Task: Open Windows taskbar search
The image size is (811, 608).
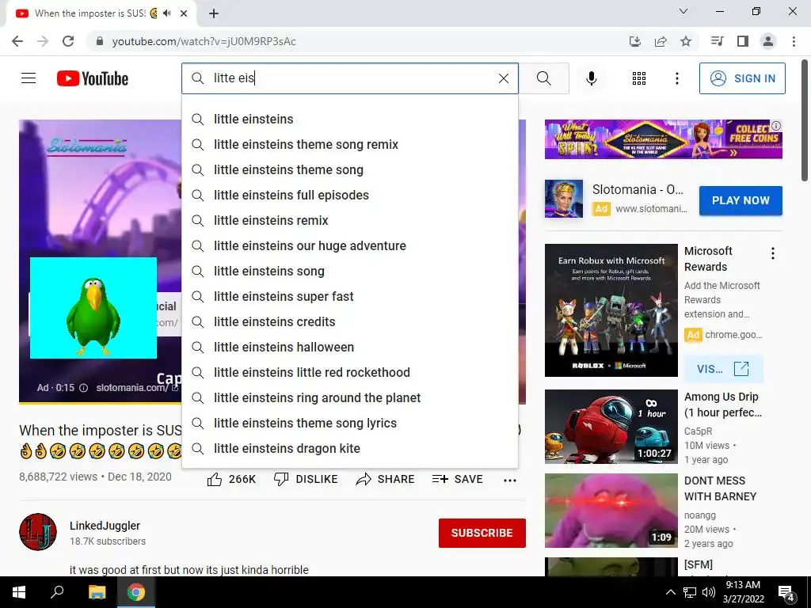Action: pyautogui.click(x=57, y=592)
